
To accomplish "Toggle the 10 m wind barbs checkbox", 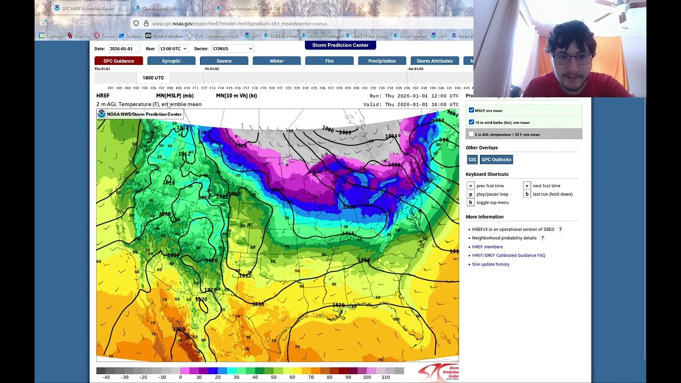I will tap(471, 122).
